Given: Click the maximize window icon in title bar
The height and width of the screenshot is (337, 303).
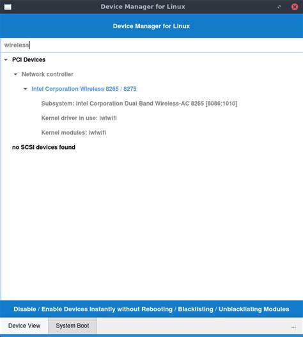Looking at the screenshot, I should [x=279, y=7].
